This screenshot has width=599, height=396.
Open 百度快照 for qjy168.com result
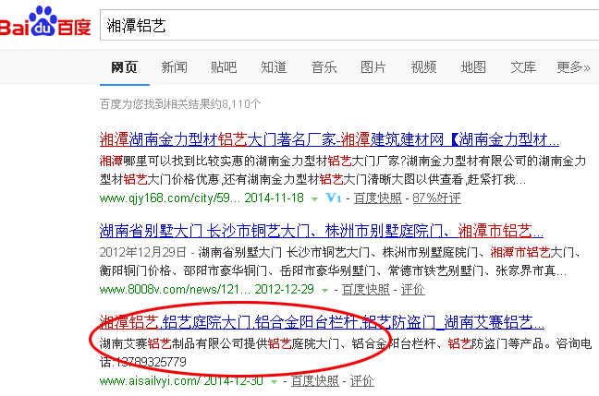pos(378,198)
